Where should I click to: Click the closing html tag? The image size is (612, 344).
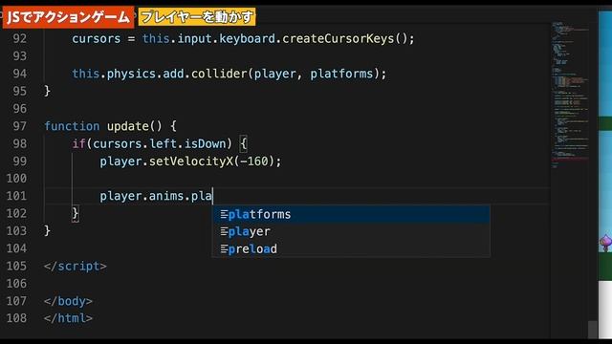[x=68, y=318]
